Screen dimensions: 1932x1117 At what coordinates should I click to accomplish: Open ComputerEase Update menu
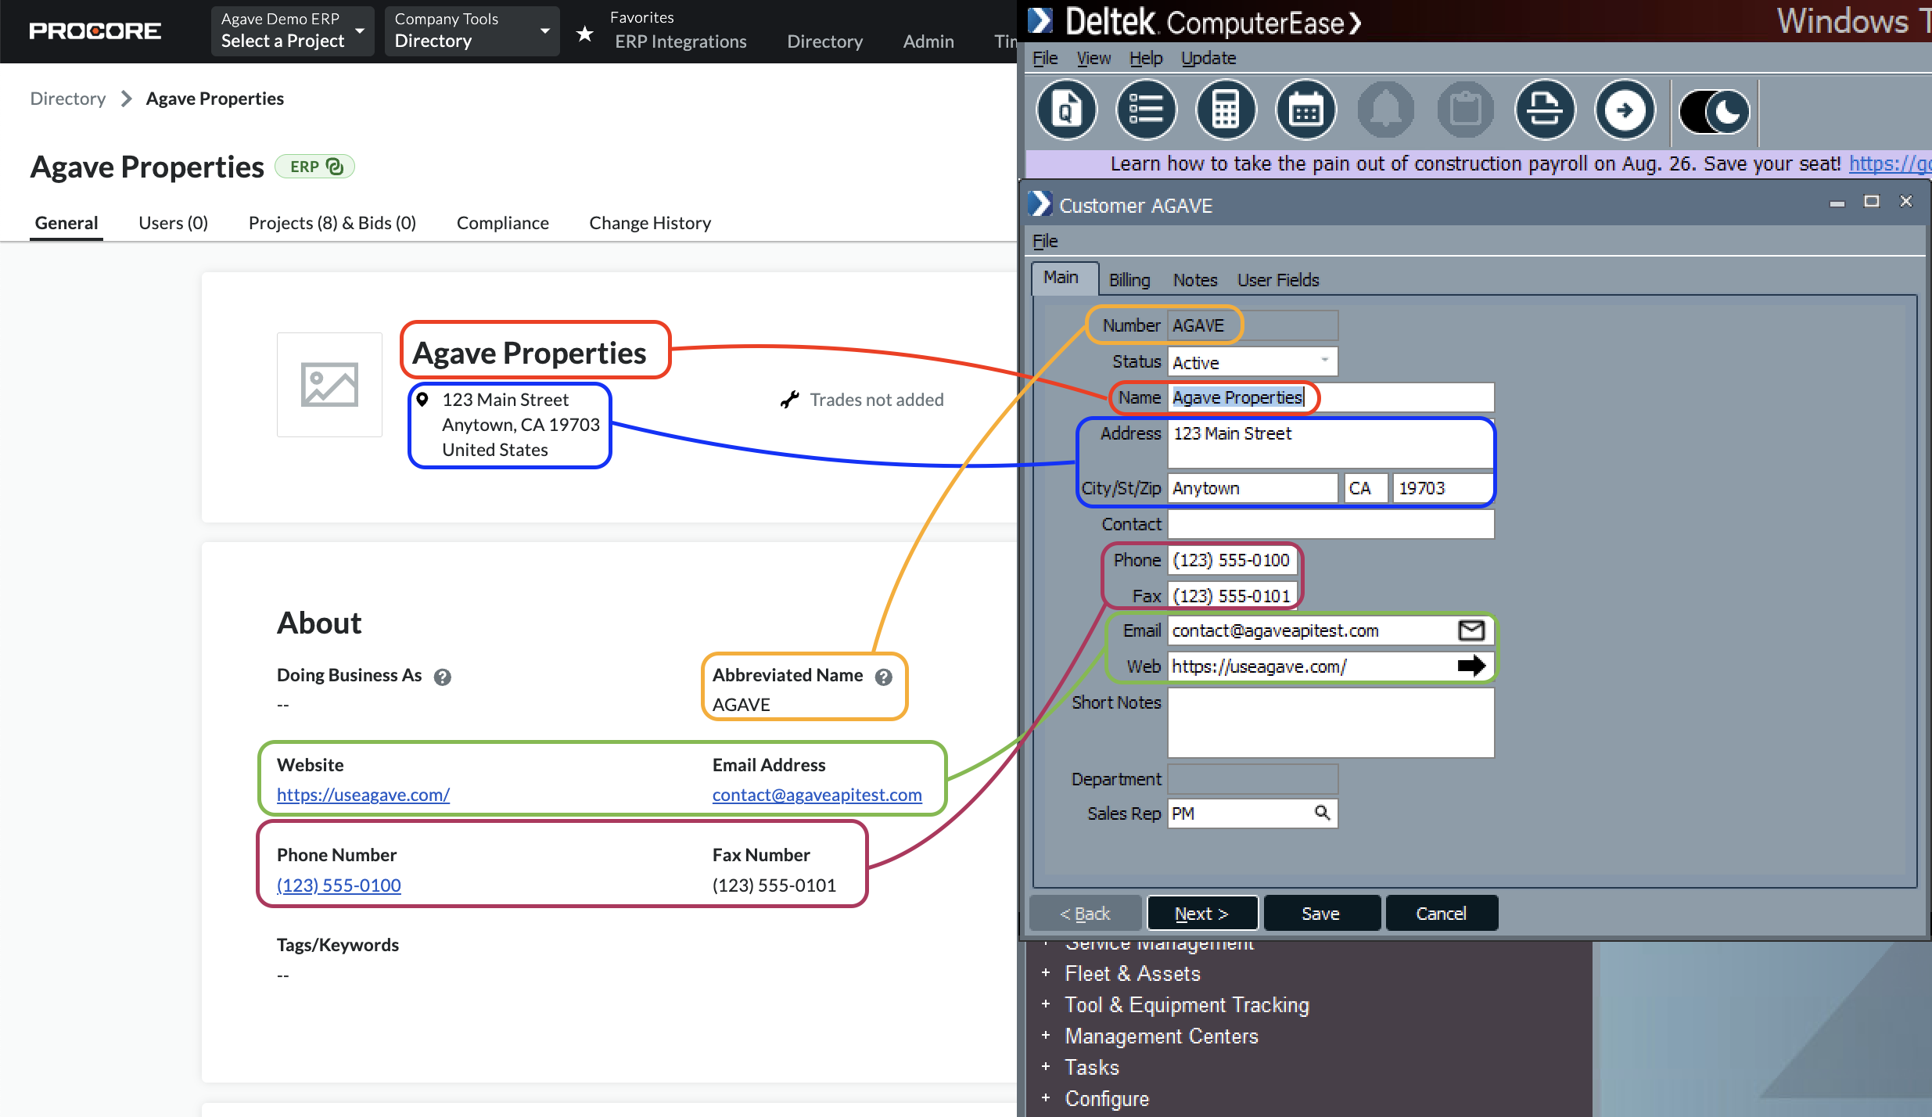click(1208, 58)
